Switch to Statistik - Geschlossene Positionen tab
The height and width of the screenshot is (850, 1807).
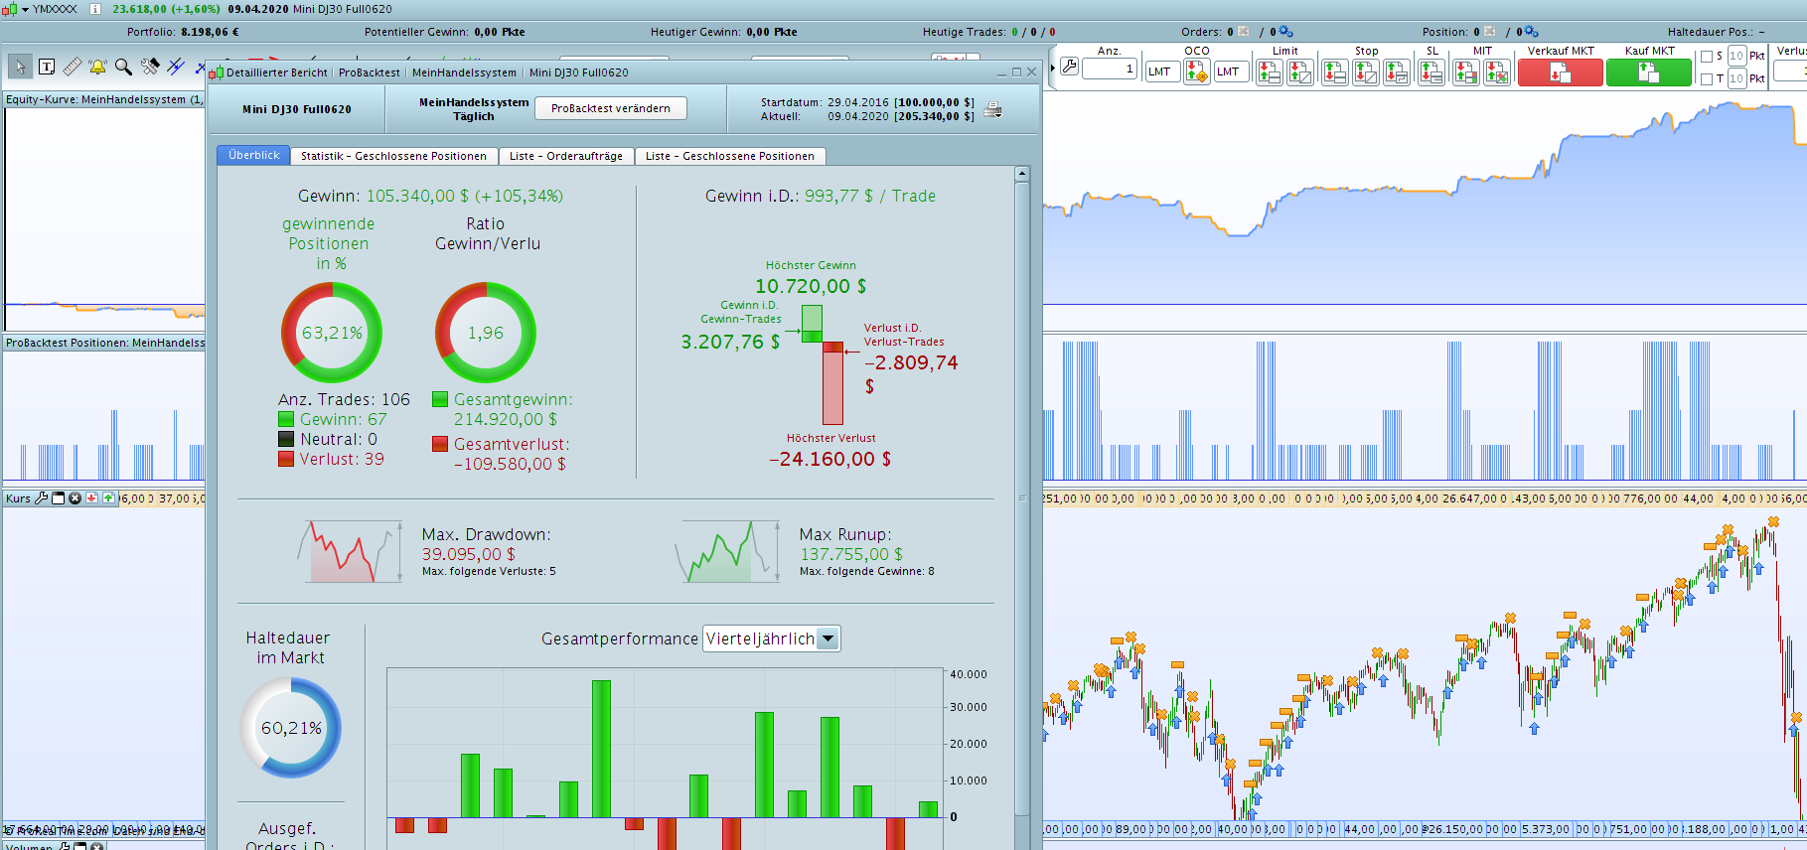[x=393, y=156]
